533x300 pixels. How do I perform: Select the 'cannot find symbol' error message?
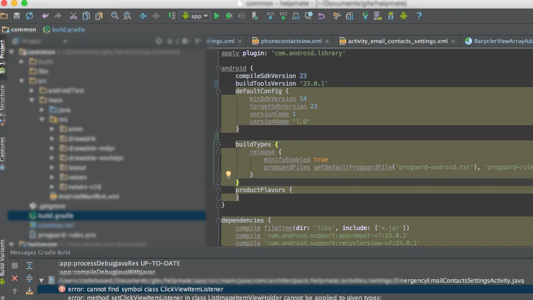point(146,289)
